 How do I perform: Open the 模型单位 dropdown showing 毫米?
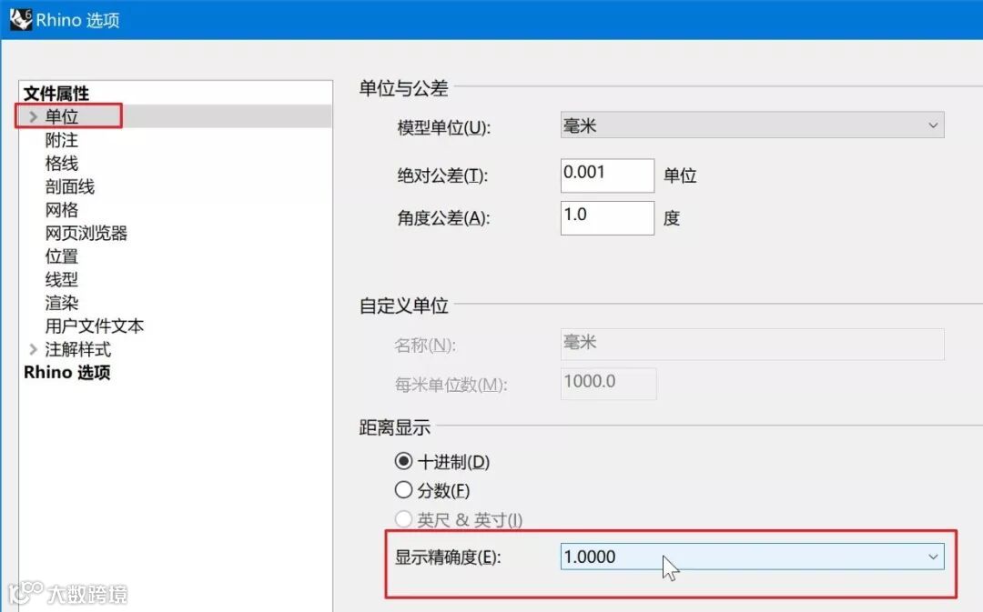coord(753,125)
